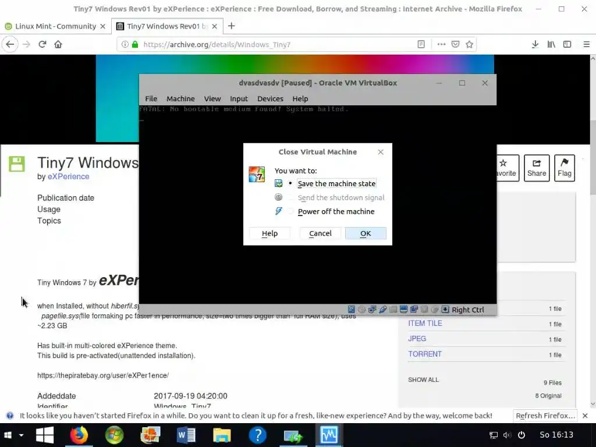Toggle reader view icon in address bar

click(421, 44)
